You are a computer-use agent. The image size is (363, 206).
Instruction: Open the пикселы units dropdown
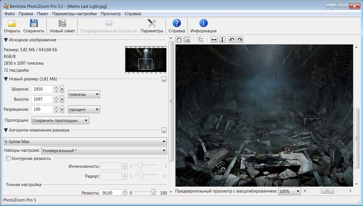click(x=84, y=94)
